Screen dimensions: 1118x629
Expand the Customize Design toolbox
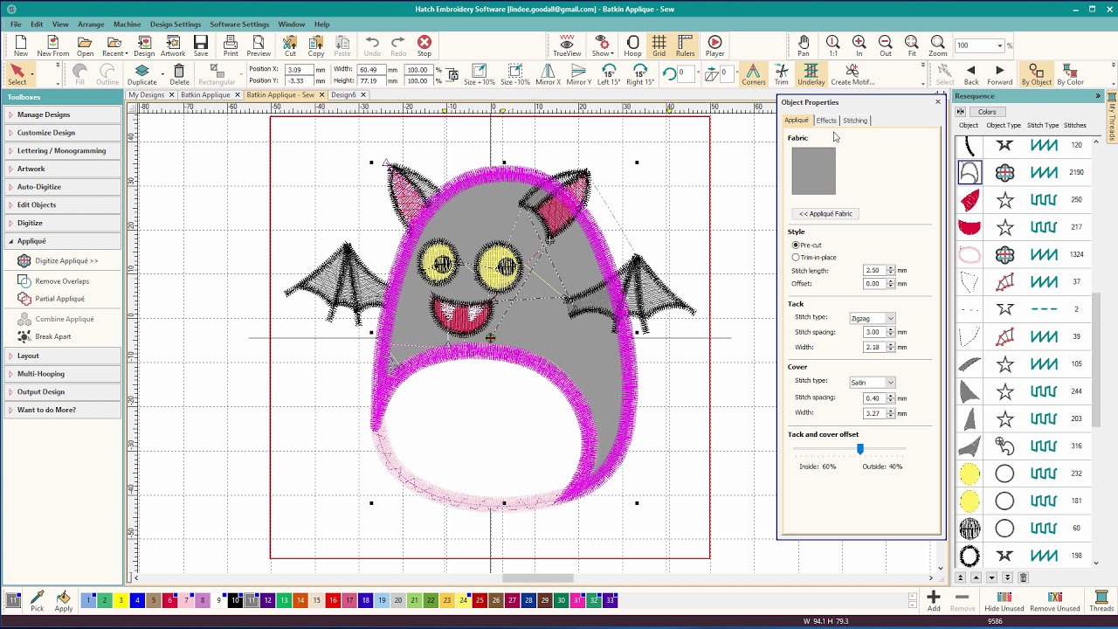click(63, 133)
